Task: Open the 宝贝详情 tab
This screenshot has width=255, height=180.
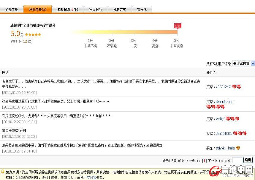Action: coord(11,10)
